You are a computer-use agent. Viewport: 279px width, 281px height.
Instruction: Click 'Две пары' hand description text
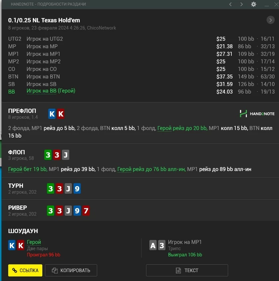(x=37, y=248)
